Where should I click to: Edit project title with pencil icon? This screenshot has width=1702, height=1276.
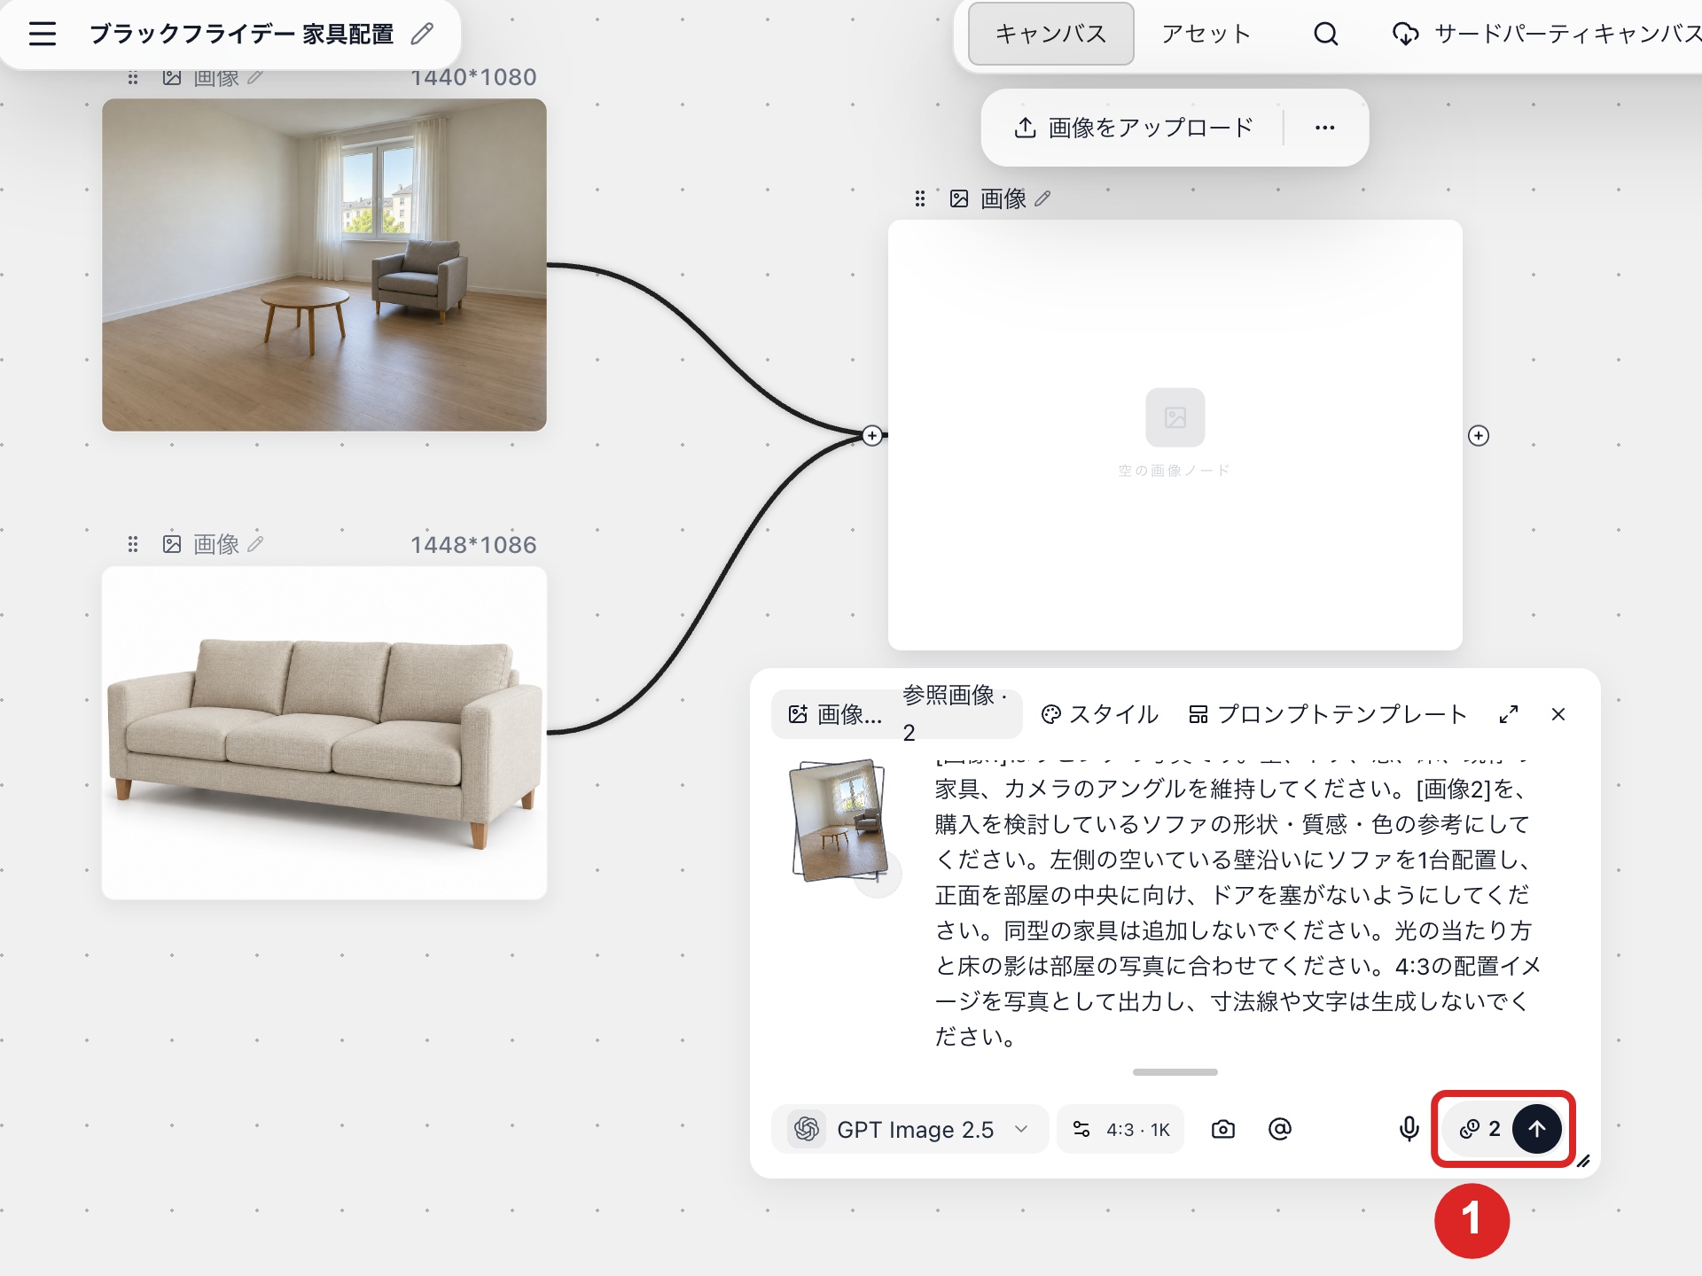pos(423,34)
